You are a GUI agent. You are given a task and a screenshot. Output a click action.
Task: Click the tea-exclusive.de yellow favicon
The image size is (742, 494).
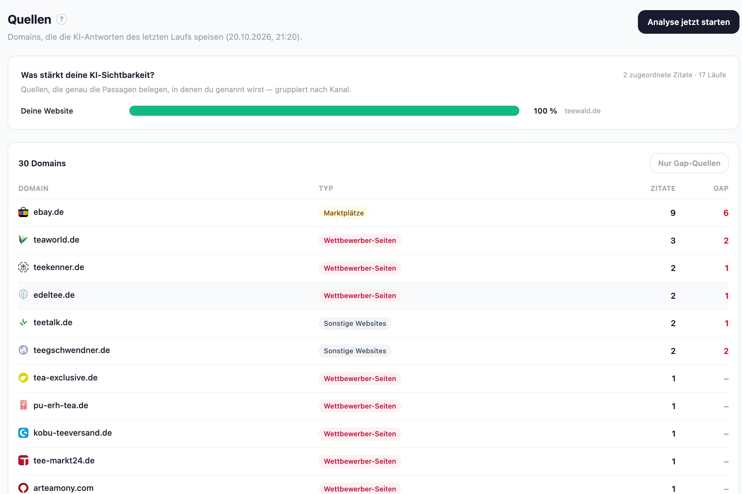pos(23,378)
